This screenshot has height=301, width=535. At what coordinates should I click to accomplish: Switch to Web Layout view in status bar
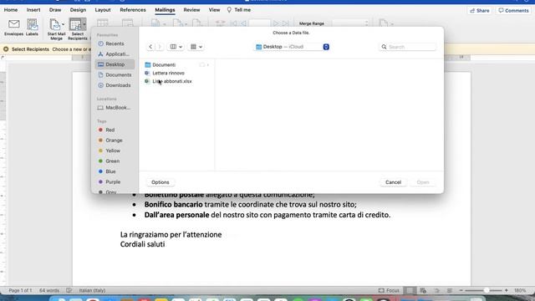click(x=423, y=290)
